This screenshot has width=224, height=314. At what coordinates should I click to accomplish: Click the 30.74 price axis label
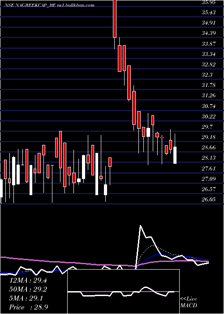(x=209, y=106)
